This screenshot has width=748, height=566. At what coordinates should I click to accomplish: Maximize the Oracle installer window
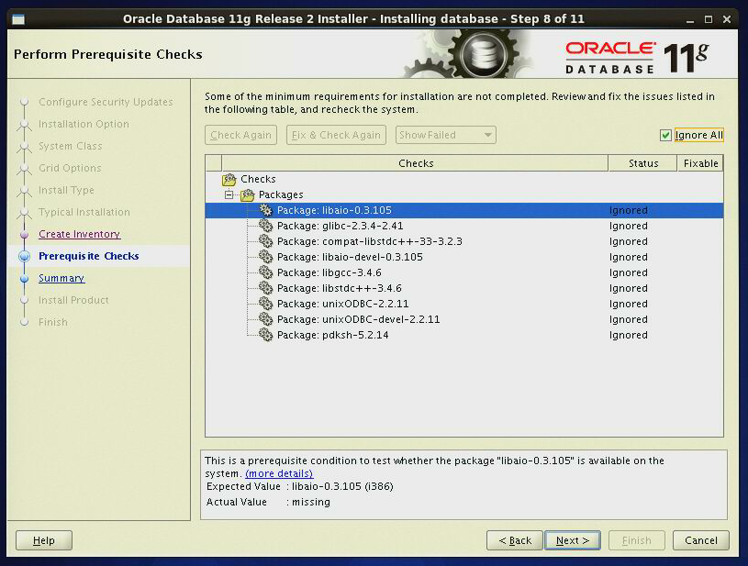click(x=709, y=19)
